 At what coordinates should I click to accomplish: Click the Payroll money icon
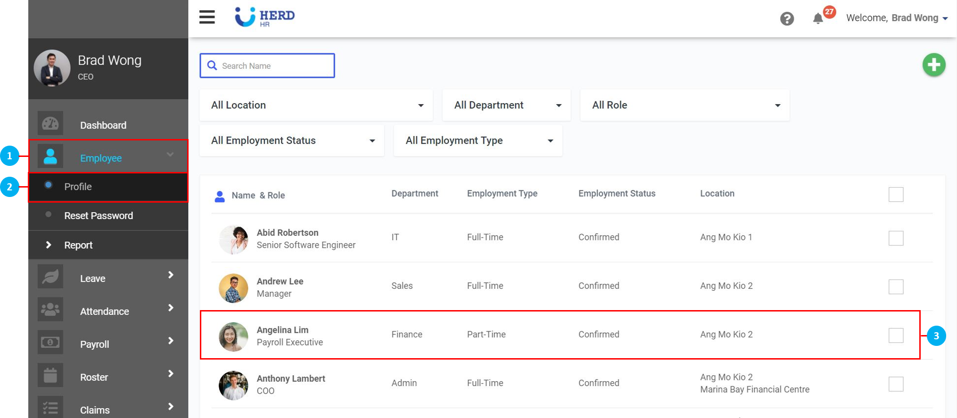pyautogui.click(x=50, y=343)
